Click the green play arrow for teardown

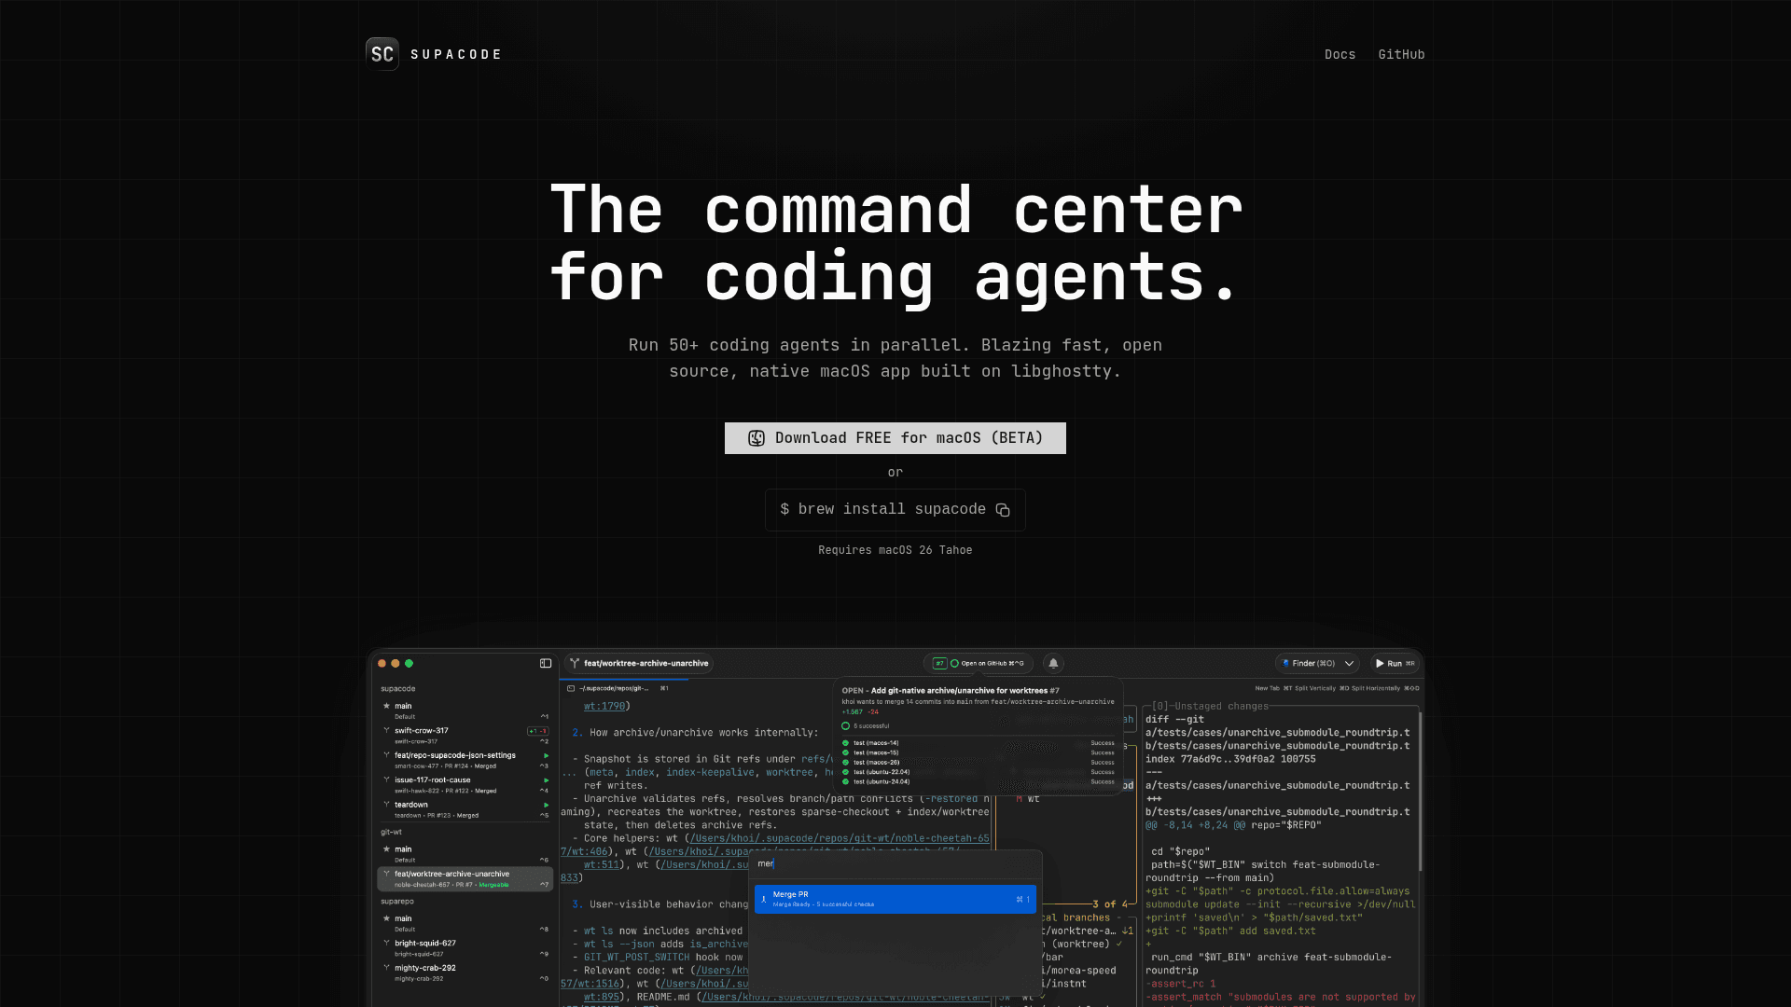point(546,805)
